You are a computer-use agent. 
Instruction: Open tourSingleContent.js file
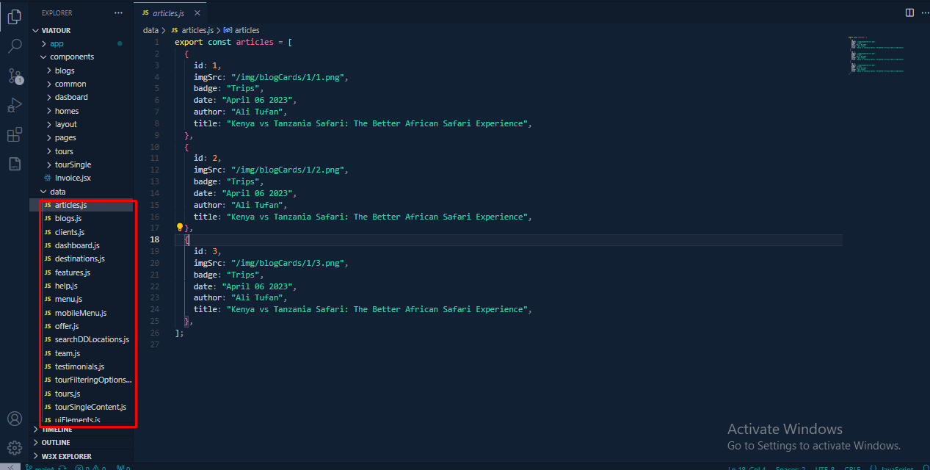coord(90,407)
